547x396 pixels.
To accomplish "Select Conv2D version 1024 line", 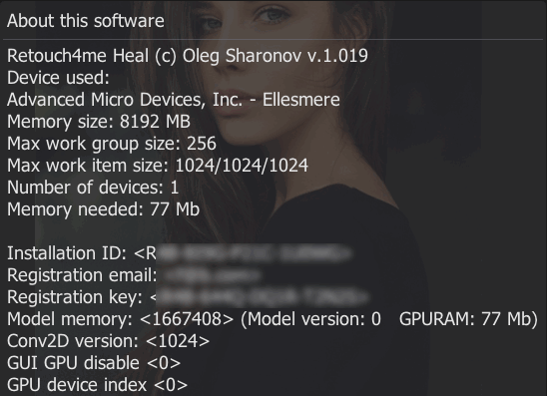I will [x=108, y=341].
